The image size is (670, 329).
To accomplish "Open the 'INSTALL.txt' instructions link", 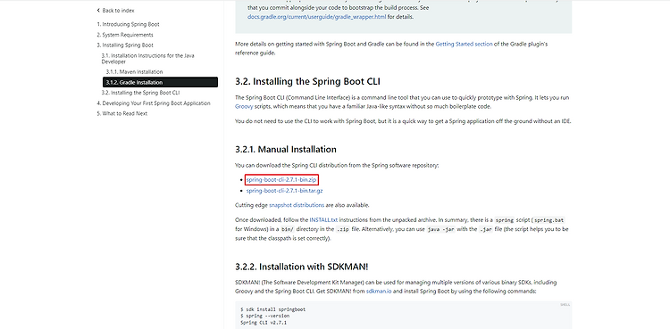I will click(323, 220).
